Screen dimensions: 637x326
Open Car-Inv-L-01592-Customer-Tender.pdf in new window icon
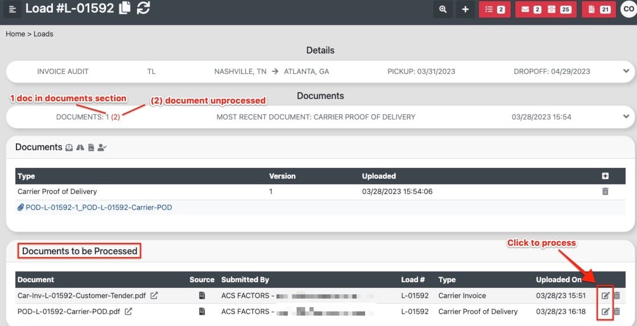tap(154, 295)
